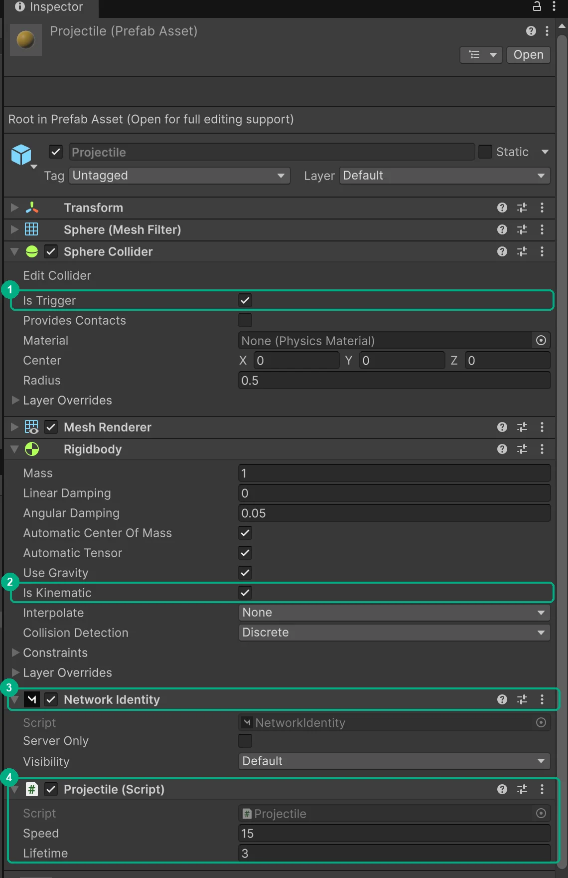Open Rigidbody help icon
The image size is (568, 878).
click(x=502, y=449)
